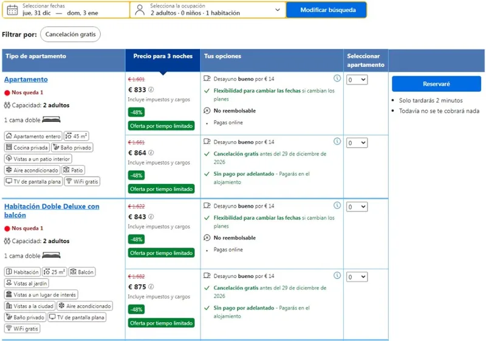Click the Apartamento entero amenity tag
The height and width of the screenshot is (341, 486).
pos(33,136)
